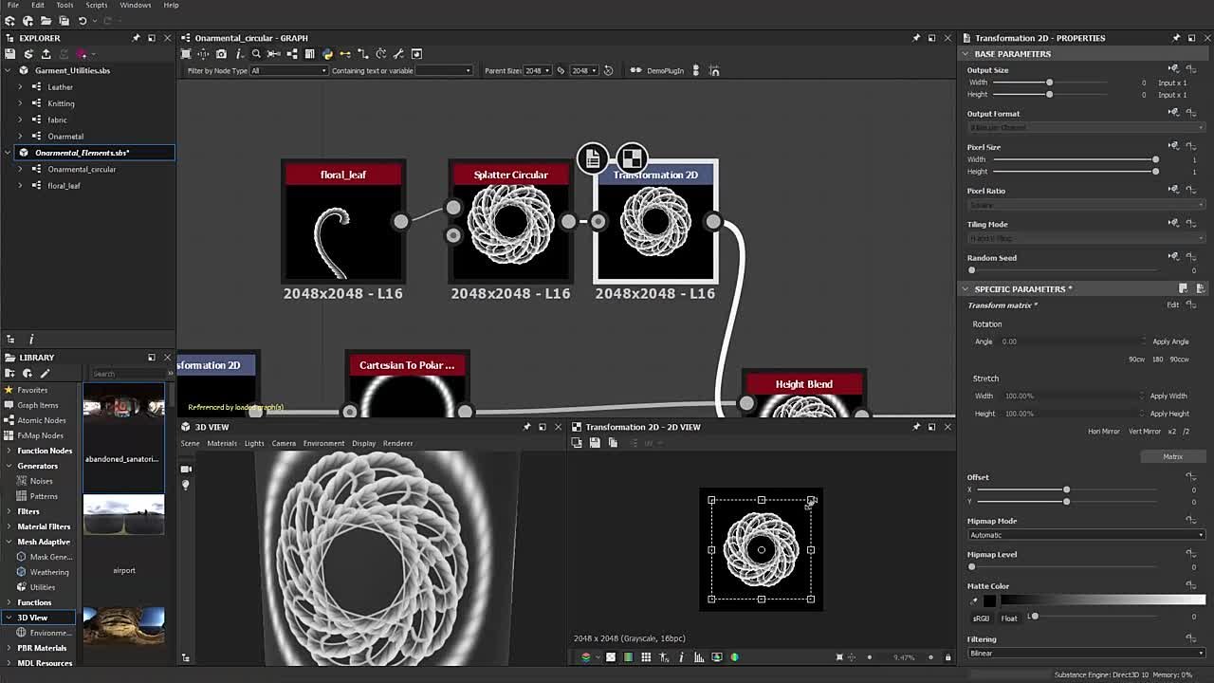1214x683 pixels.
Task: Click the Python scripting icon in graph toolbar
Action: [327, 54]
